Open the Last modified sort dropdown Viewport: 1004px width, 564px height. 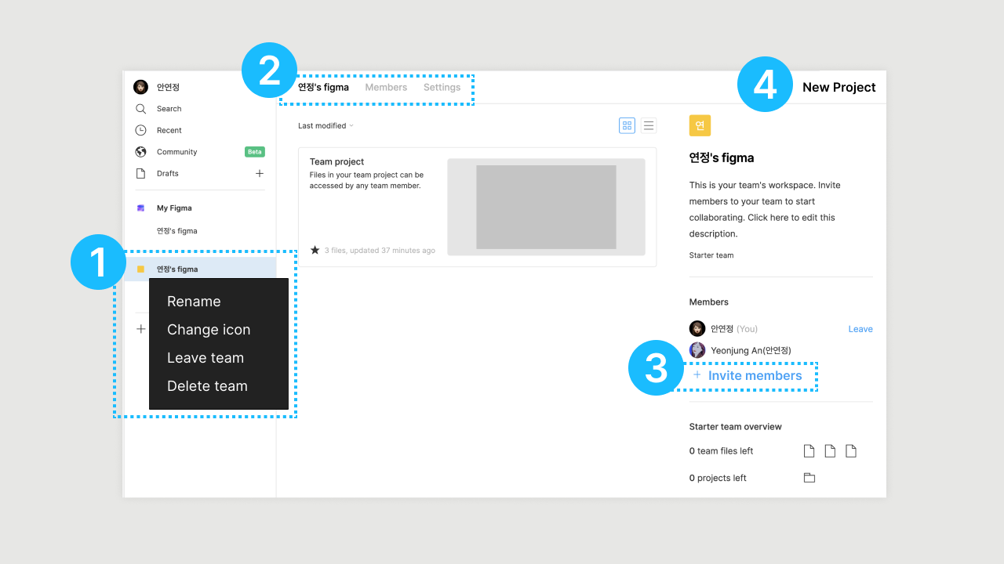pos(326,125)
